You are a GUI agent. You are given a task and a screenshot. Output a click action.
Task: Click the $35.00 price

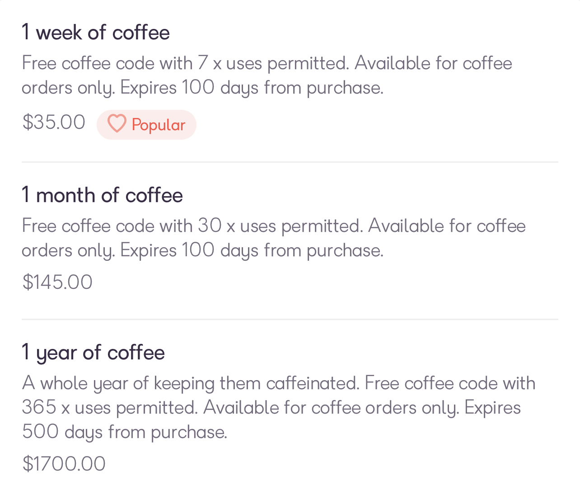coord(54,122)
